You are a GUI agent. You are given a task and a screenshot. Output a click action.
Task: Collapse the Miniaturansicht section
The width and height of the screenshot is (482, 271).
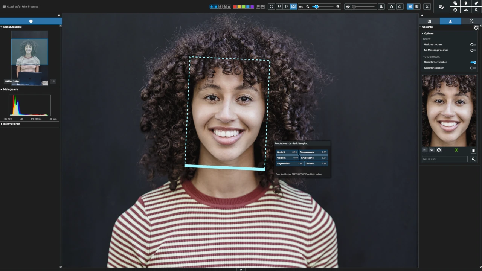pyautogui.click(x=2, y=27)
